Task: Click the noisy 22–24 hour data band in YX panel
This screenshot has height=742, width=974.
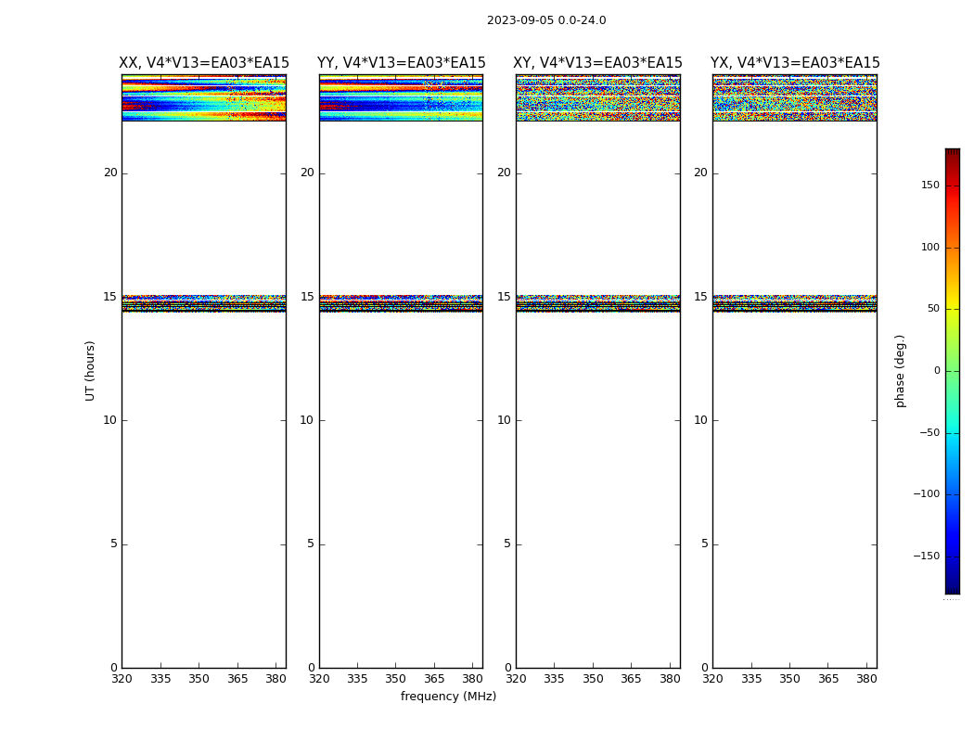Action: click(x=795, y=98)
